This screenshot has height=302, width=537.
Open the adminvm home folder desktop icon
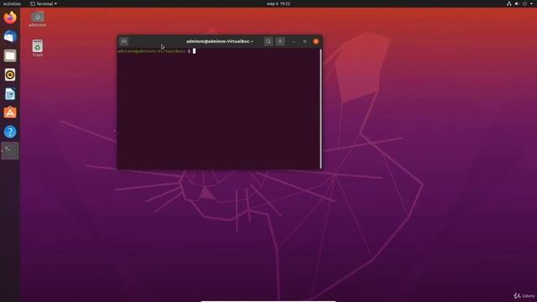click(x=37, y=19)
